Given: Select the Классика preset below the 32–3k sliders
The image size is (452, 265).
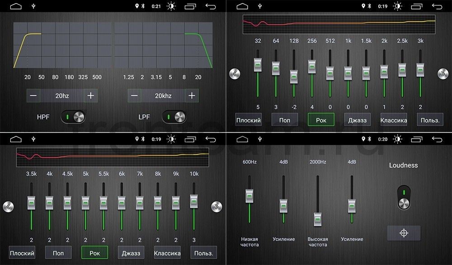Looking at the screenshot, I should point(394,120).
